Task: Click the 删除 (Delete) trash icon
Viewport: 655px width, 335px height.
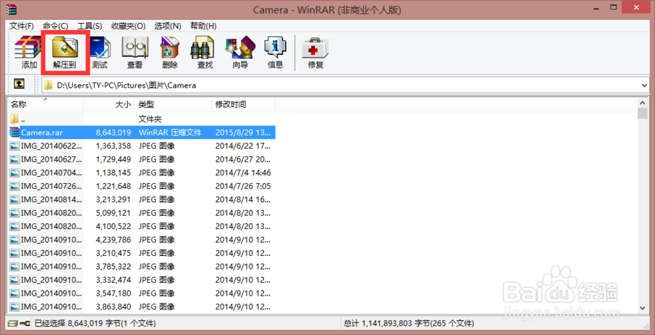Action: (x=170, y=52)
